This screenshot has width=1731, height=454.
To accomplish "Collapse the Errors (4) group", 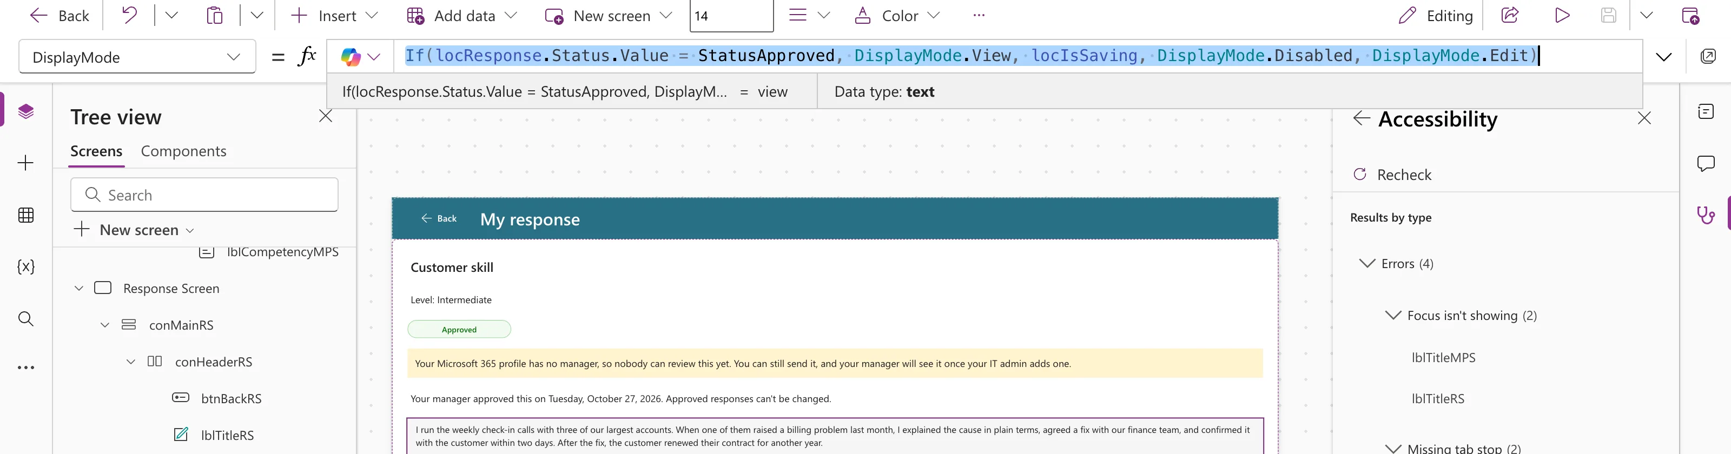I will pyautogui.click(x=1367, y=263).
